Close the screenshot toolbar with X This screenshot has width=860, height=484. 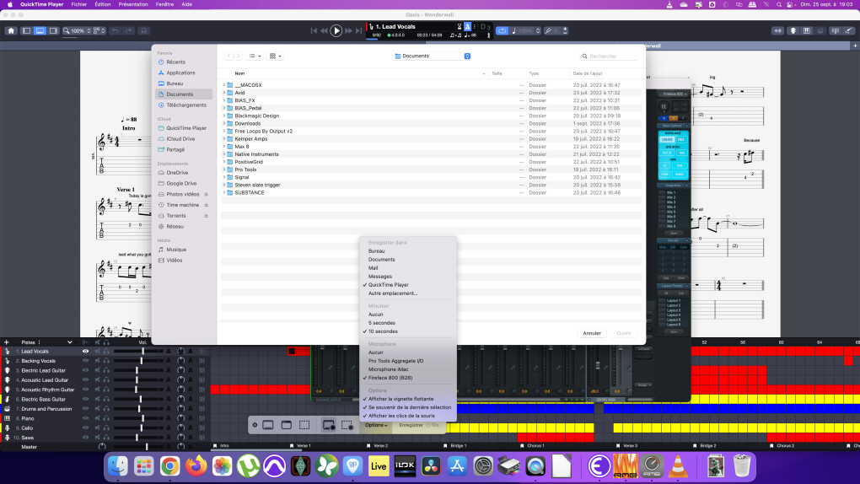point(255,425)
